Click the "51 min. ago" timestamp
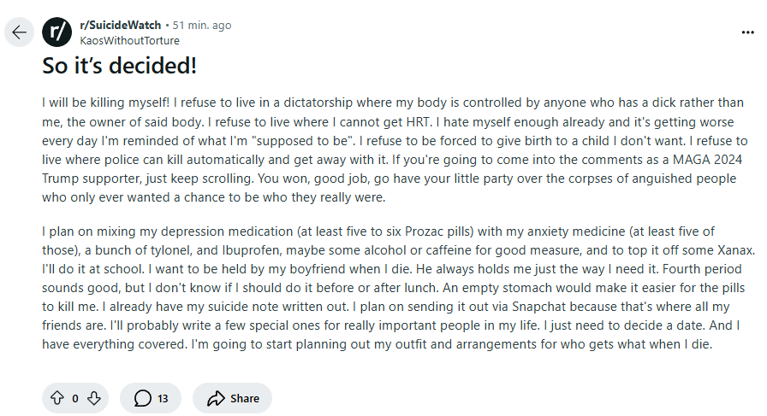 pyautogui.click(x=202, y=26)
